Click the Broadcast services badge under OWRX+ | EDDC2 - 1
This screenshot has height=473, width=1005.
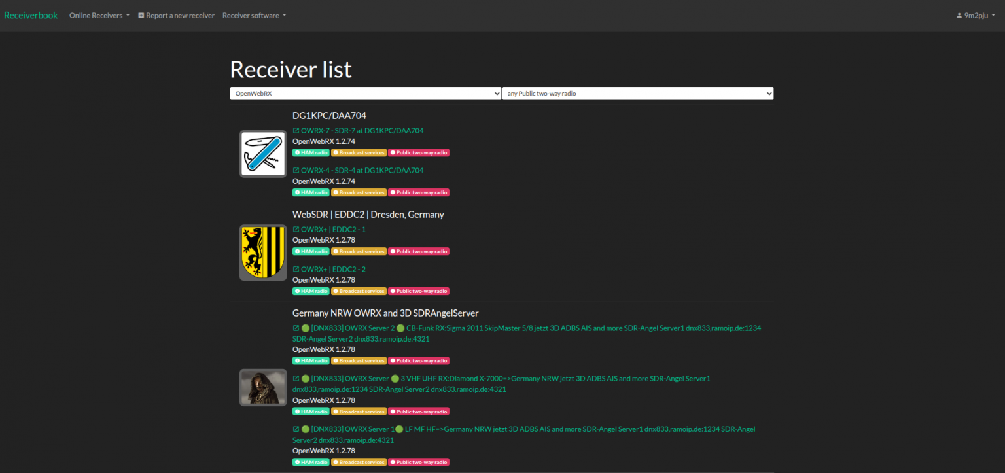tap(359, 251)
